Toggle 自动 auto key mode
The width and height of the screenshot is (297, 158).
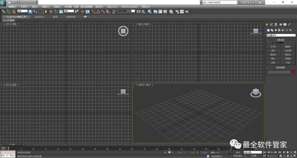point(238,152)
